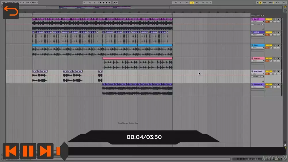
Task: Click the Ableton transport Play button
Action: coord(101,3)
